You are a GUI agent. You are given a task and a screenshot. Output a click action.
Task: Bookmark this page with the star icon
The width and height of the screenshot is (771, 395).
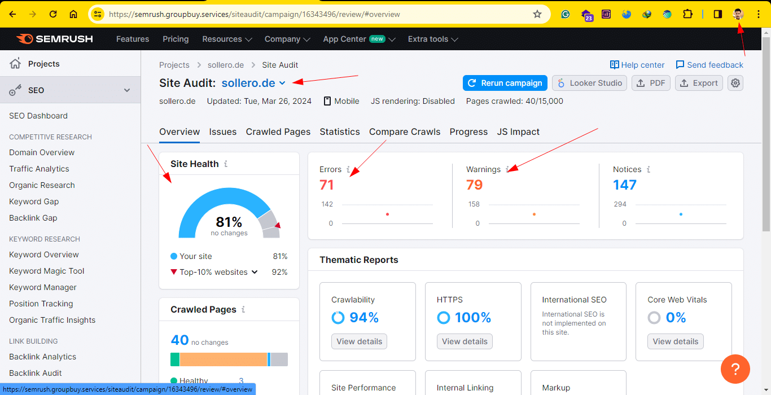tap(537, 14)
